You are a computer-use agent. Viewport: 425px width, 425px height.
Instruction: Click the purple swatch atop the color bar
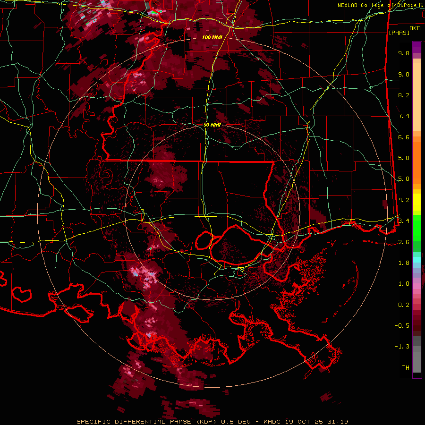point(417,47)
